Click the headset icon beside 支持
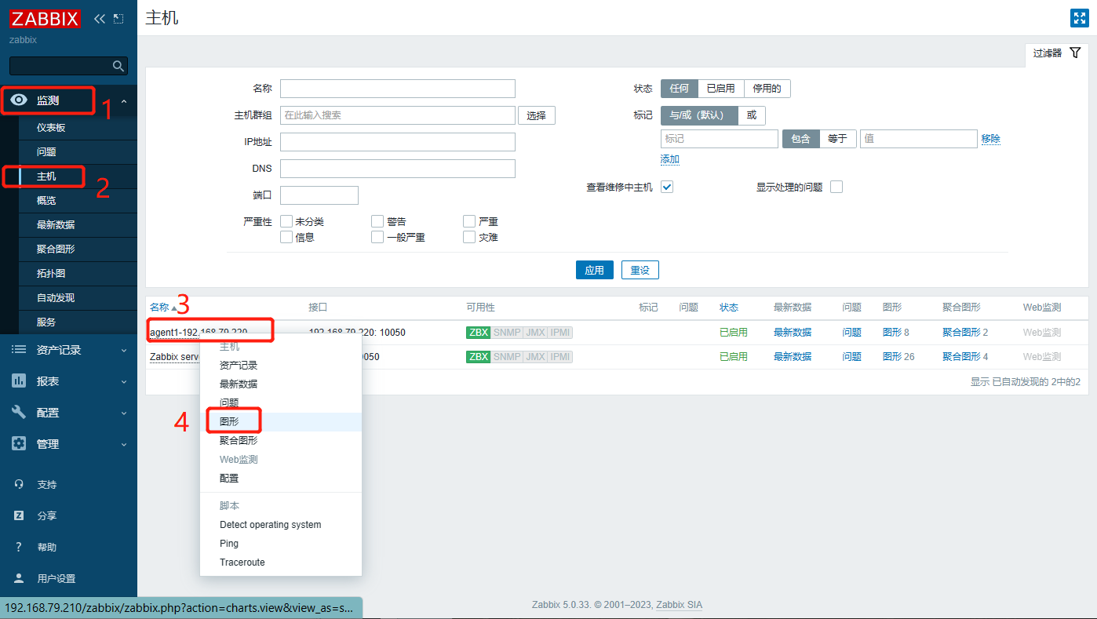1097x619 pixels. pyautogui.click(x=19, y=485)
